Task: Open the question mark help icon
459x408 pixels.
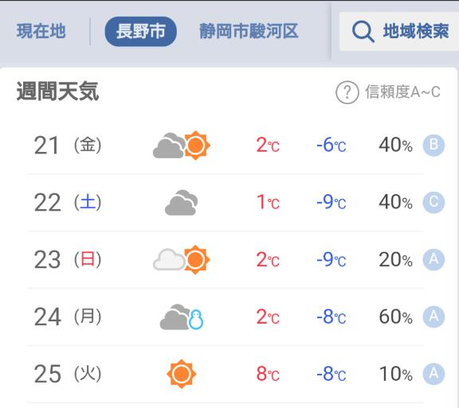Action: [x=347, y=92]
